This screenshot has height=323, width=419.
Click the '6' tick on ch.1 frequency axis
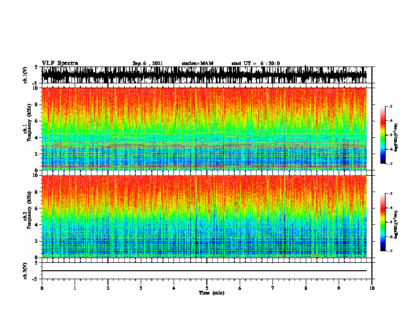[x=37, y=121]
